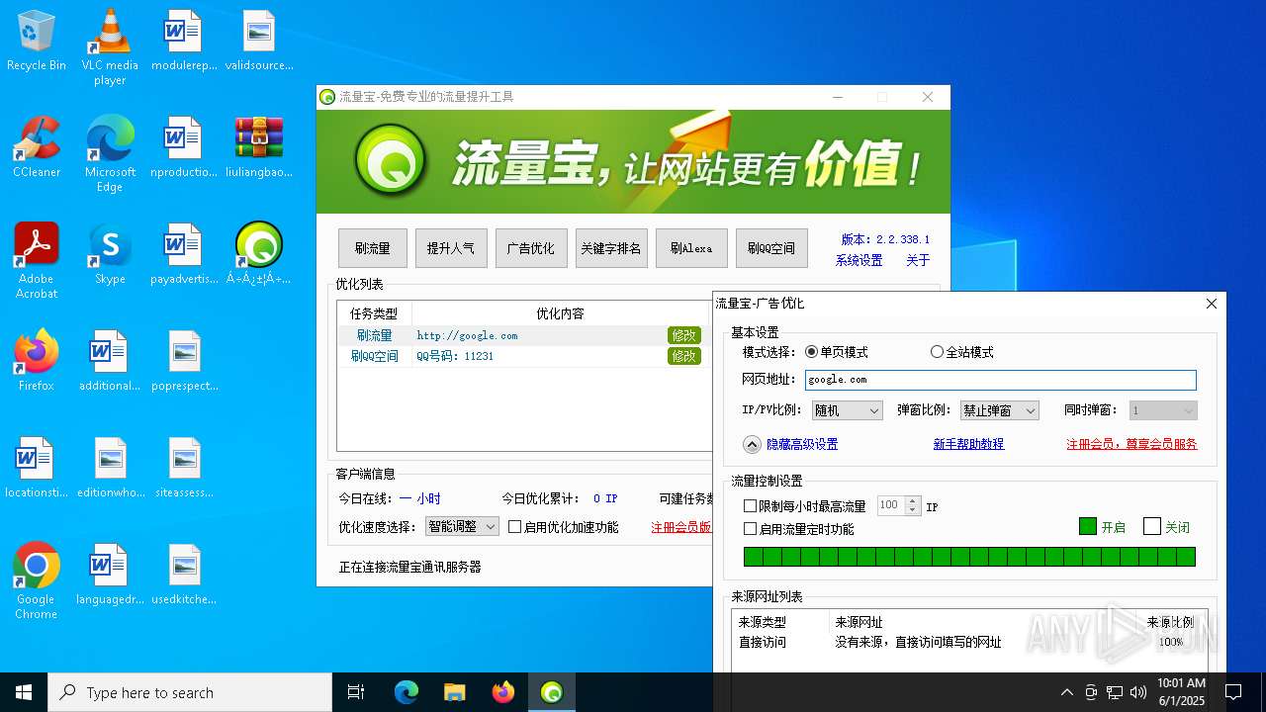Screen dimensions: 1266x712
Task: Click 修改 button for QQ号码 task
Action: pos(684,356)
